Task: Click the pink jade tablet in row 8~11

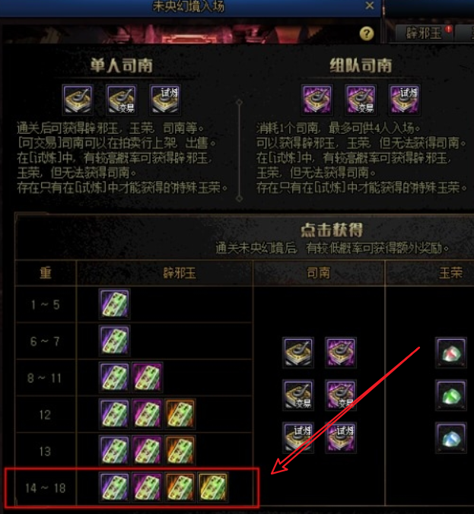Action: coord(148,377)
